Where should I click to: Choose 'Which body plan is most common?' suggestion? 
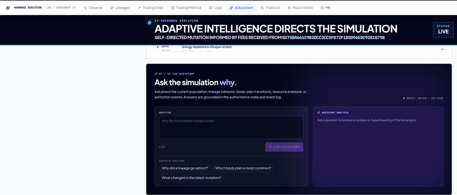click(x=243, y=168)
